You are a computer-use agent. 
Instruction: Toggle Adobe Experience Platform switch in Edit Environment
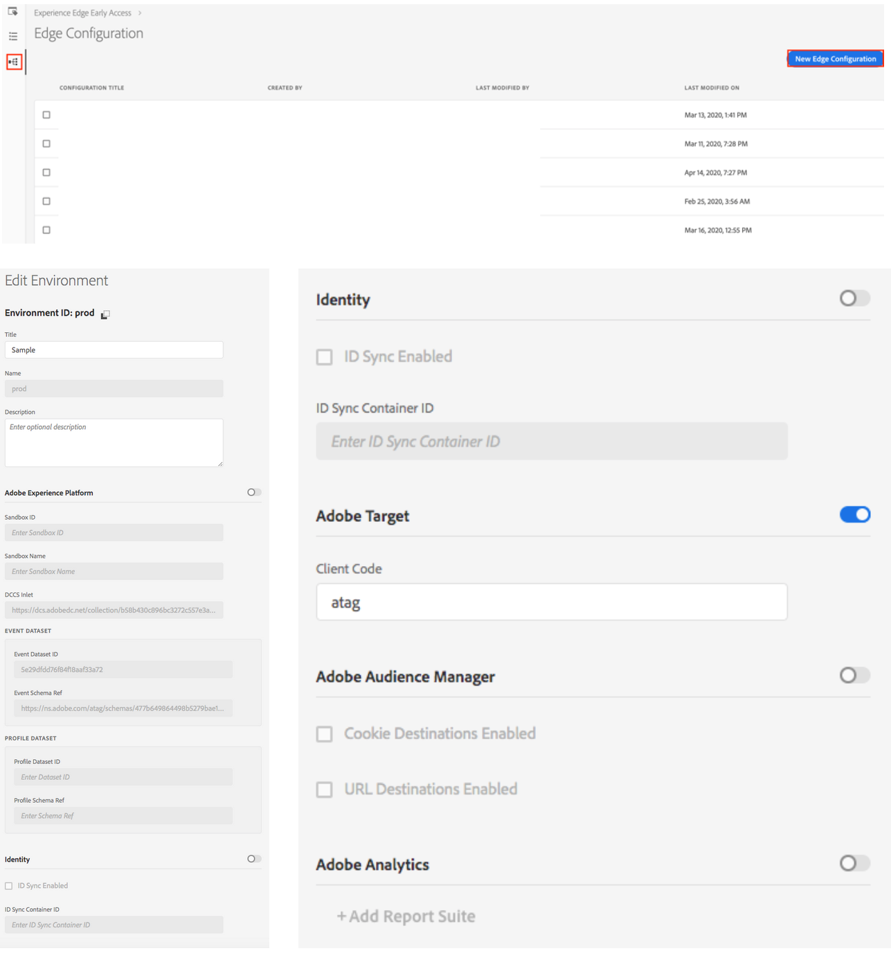(253, 492)
